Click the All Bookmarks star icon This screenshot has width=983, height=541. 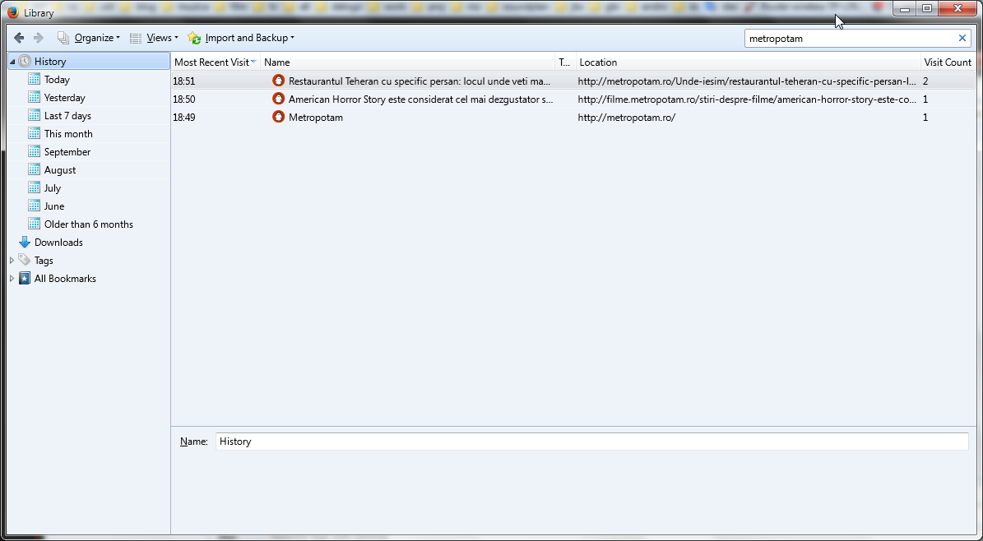25,279
